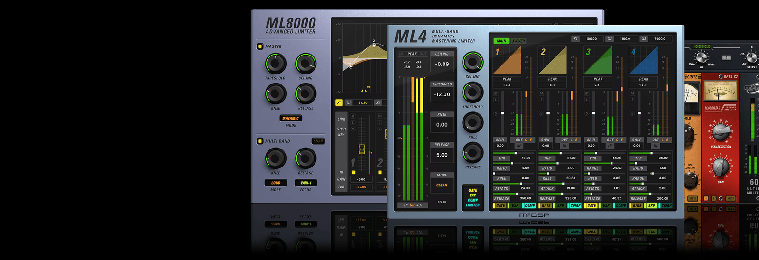Screen dimensions: 759x260
Task: Click the ML4 Knee knob
Action: tap(472, 122)
